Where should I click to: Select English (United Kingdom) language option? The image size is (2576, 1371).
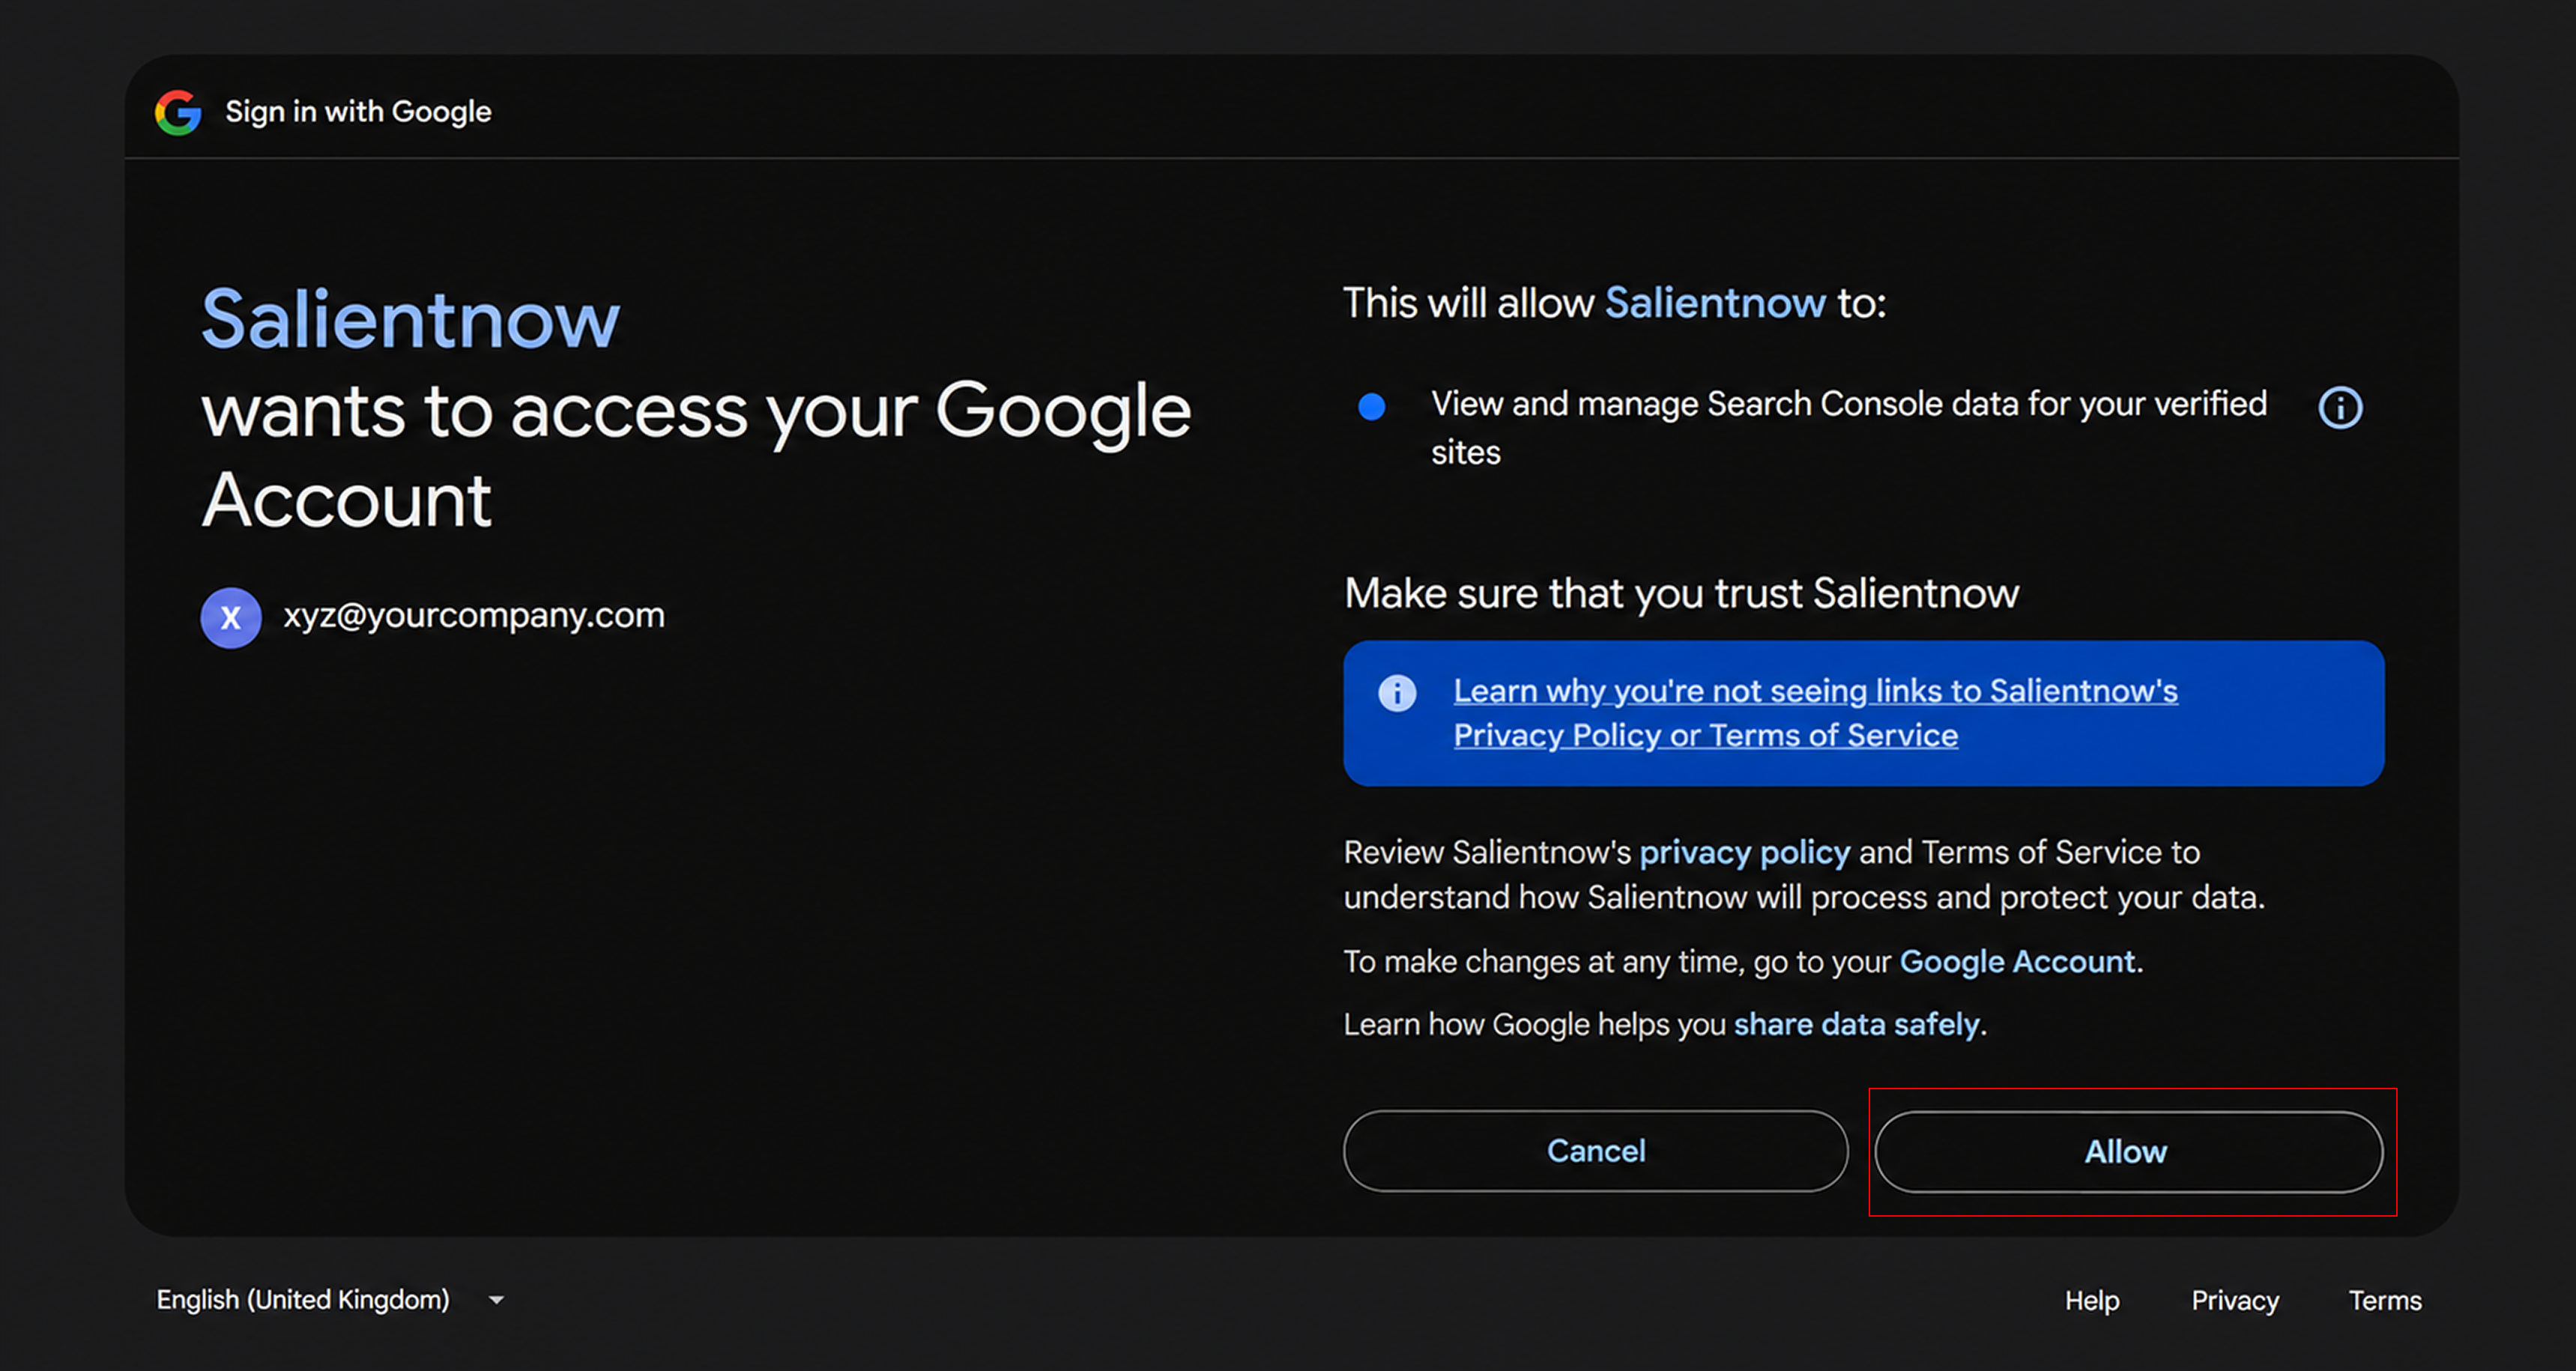tap(303, 1299)
